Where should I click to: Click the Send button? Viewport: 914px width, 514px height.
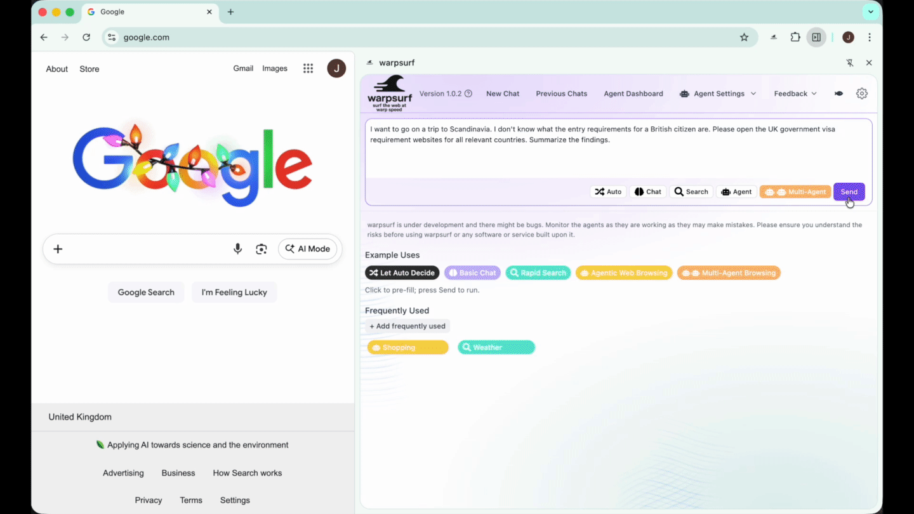click(849, 191)
